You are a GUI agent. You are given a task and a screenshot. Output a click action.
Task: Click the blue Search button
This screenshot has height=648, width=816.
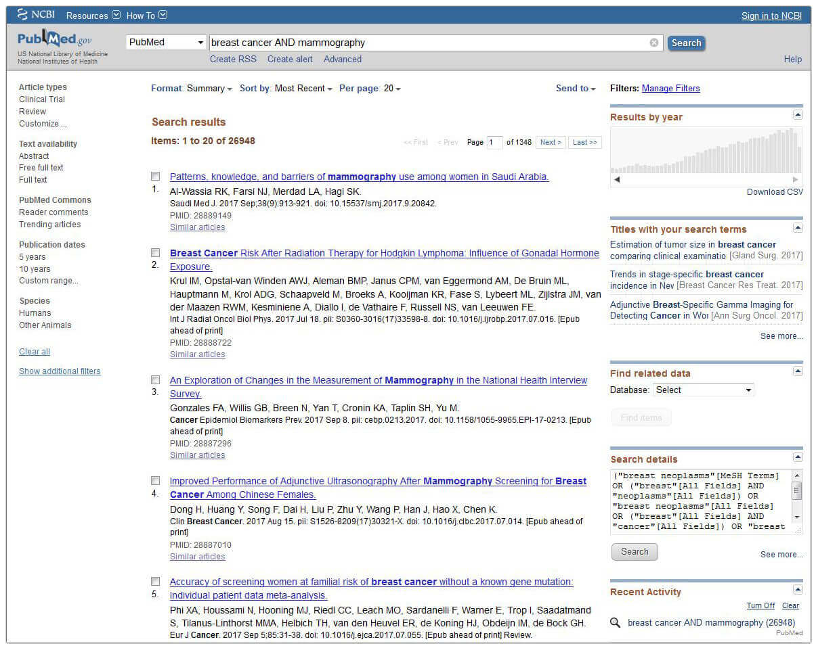(686, 43)
